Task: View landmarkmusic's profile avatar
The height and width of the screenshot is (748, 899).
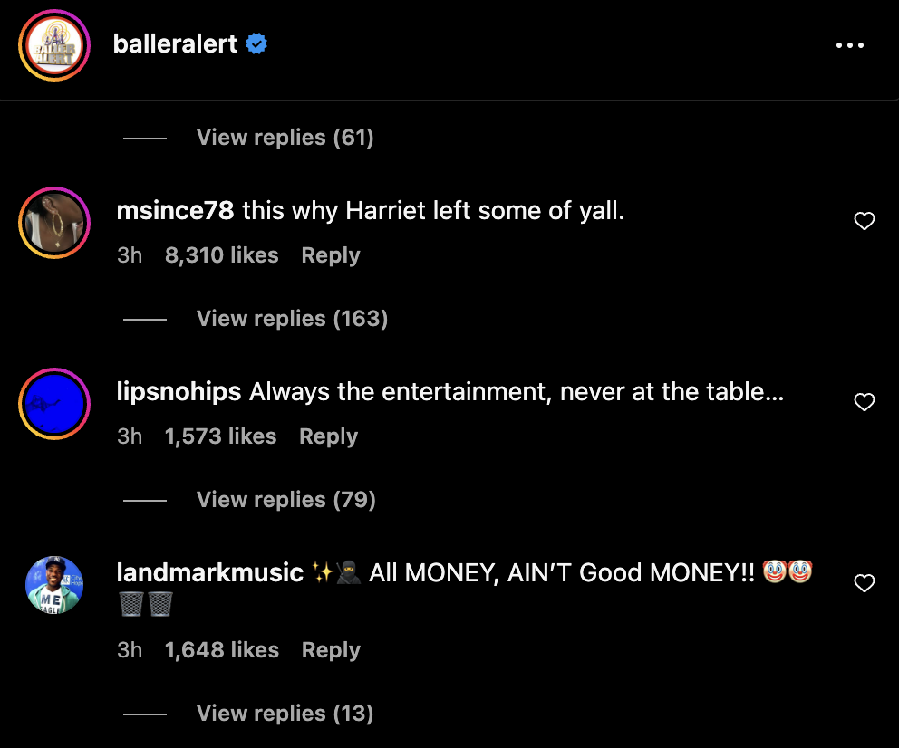Action: 54,585
